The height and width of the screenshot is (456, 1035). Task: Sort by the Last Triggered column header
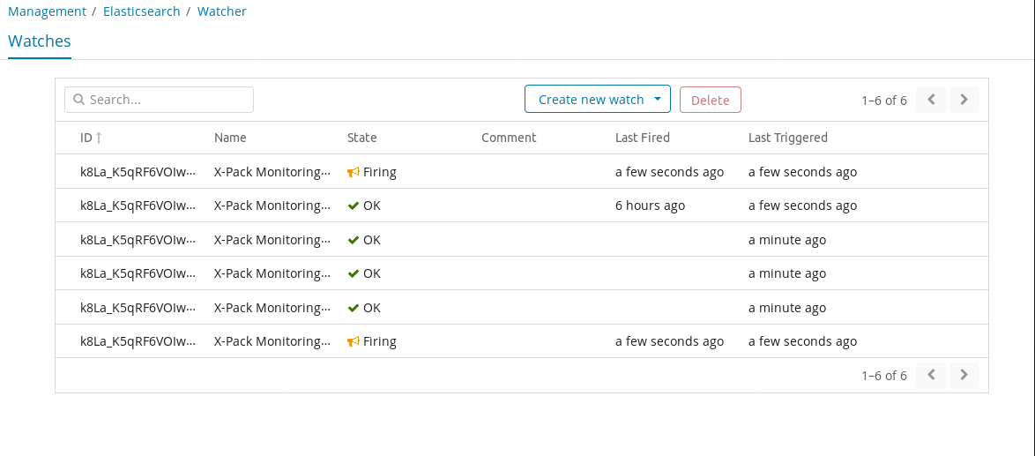click(x=787, y=138)
